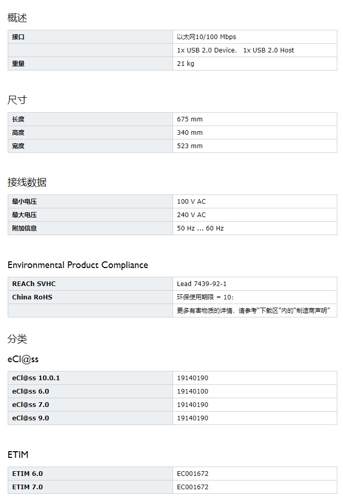Click the Environmental Product Compliance heading
The width and height of the screenshot is (343, 498).
point(78,265)
